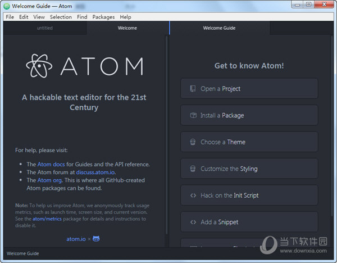Viewport: 337px width, 263px height.
Task: Click the For help, please visit: text
Action: [41, 150]
